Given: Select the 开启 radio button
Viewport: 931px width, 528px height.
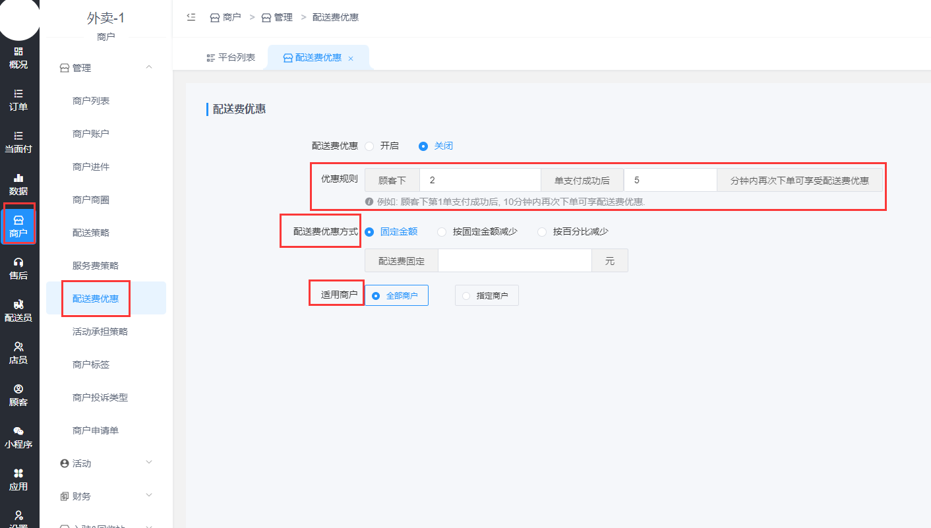Looking at the screenshot, I should 369,146.
